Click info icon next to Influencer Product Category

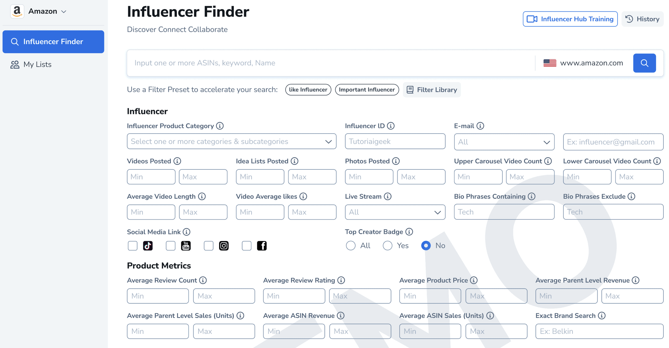[220, 126]
